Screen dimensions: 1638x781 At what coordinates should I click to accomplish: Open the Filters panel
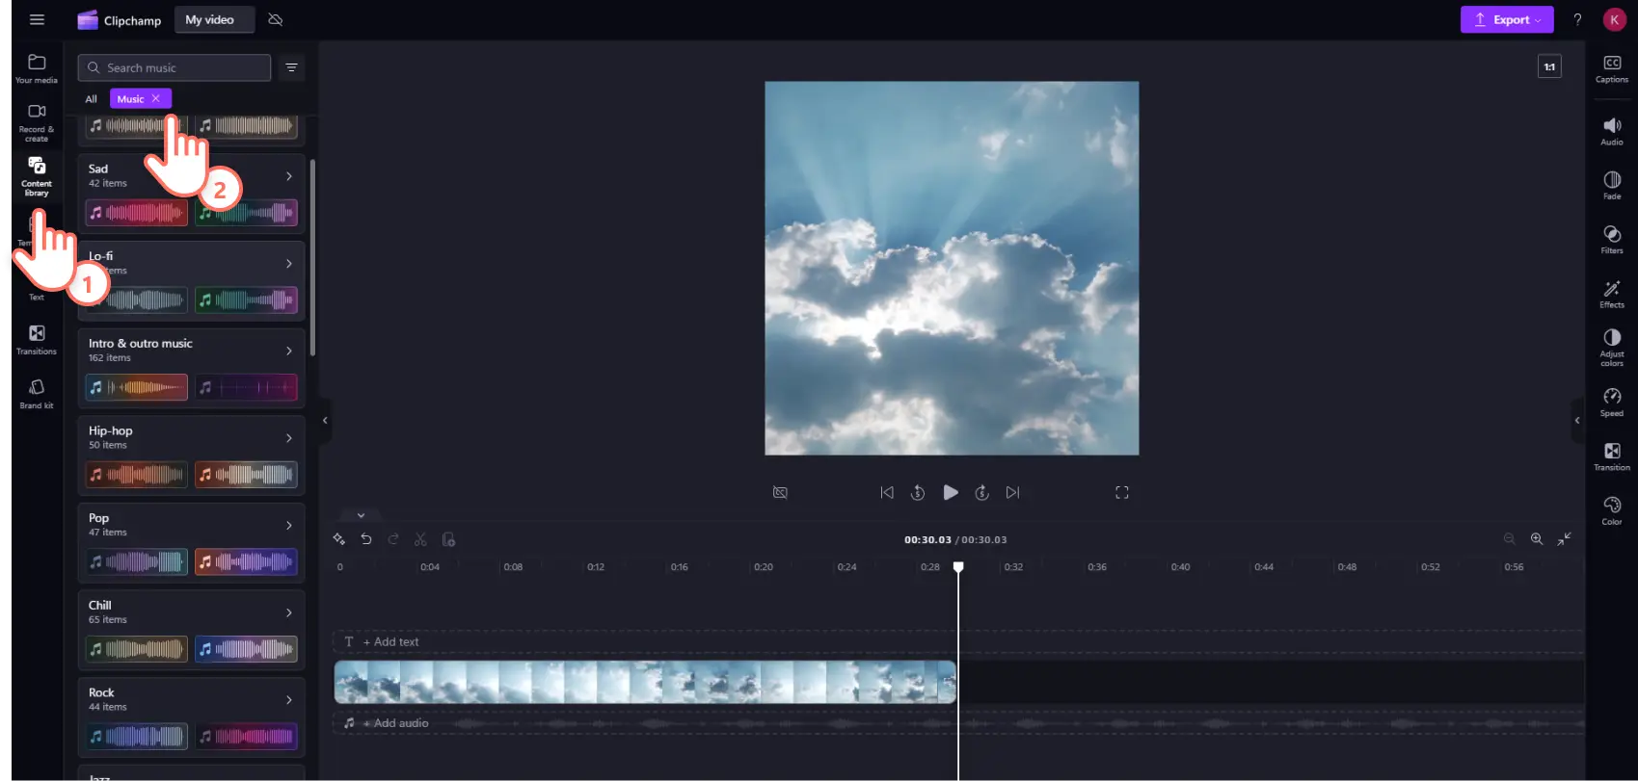1612,239
